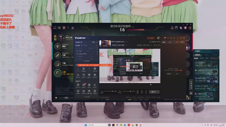Click the scrollbar of the 对局助手 panel
The height and width of the screenshot is (127, 226).
click(219, 58)
